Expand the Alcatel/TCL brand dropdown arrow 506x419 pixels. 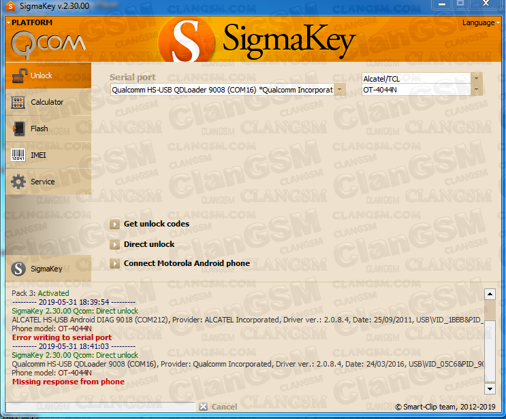pos(476,78)
